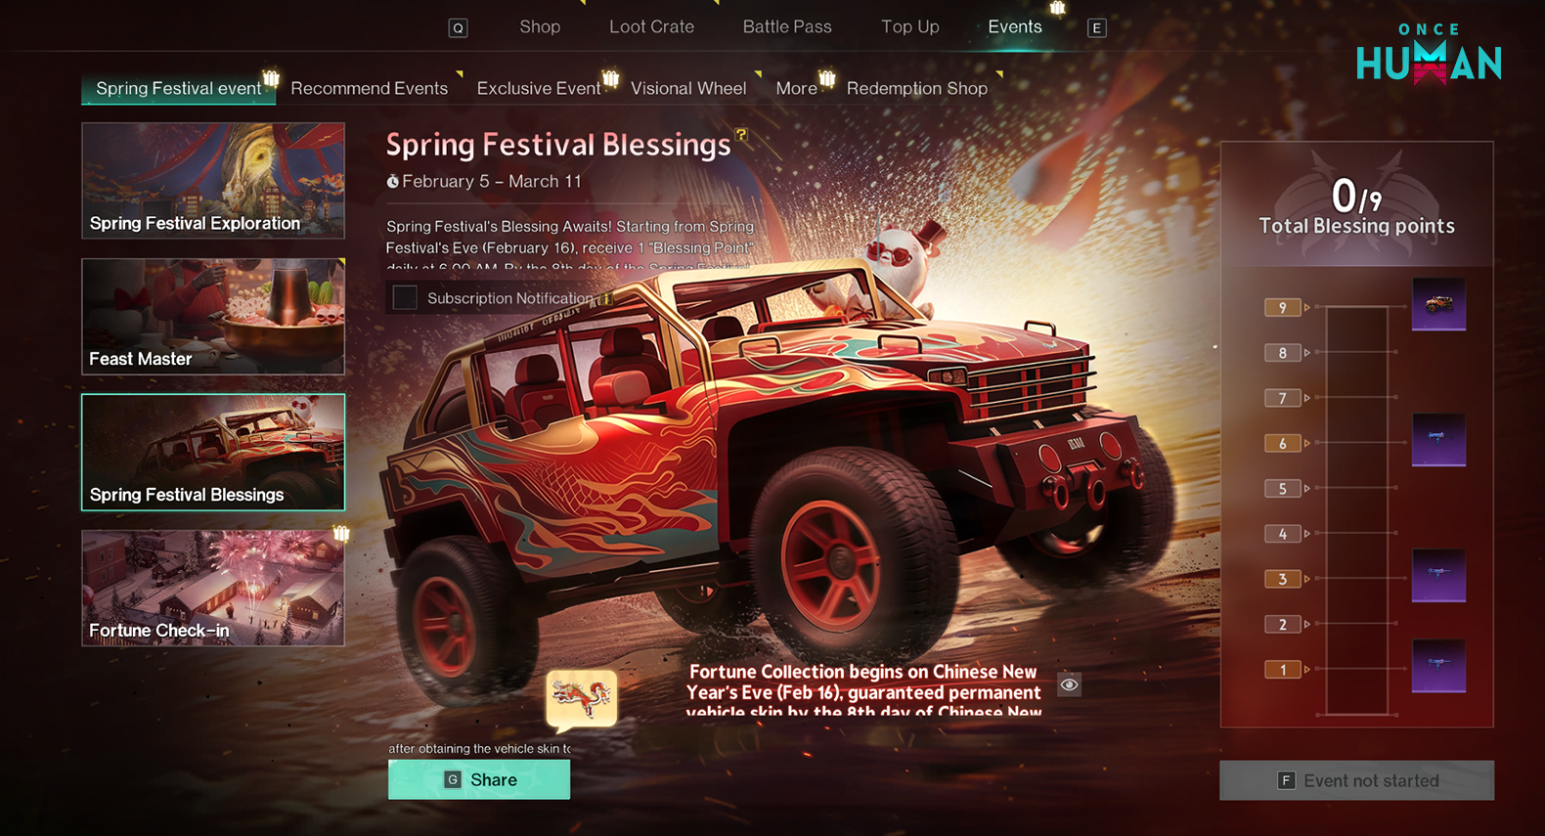Click the dragon speech bubble icon
Viewport: 1545px width, 836px height.
(582, 699)
